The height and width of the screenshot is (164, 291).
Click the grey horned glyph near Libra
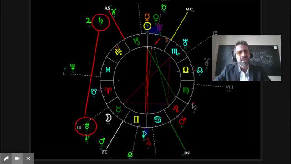tap(207, 62)
